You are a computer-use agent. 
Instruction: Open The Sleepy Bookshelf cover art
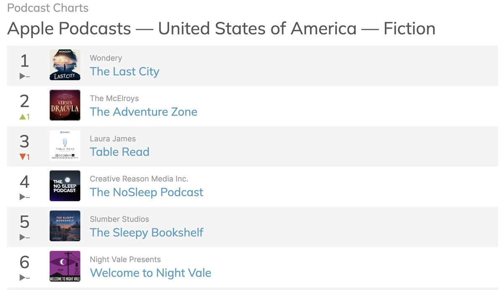[65, 226]
